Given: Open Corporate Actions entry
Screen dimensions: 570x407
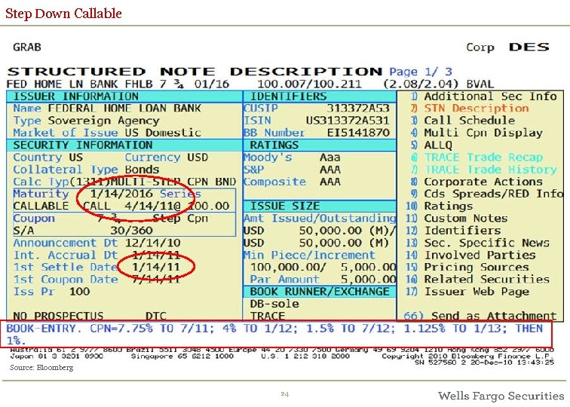Looking at the screenshot, I should [477, 182].
